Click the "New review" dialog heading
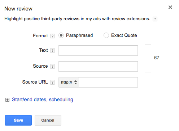Screen dimensions: 179x131 click(18, 9)
